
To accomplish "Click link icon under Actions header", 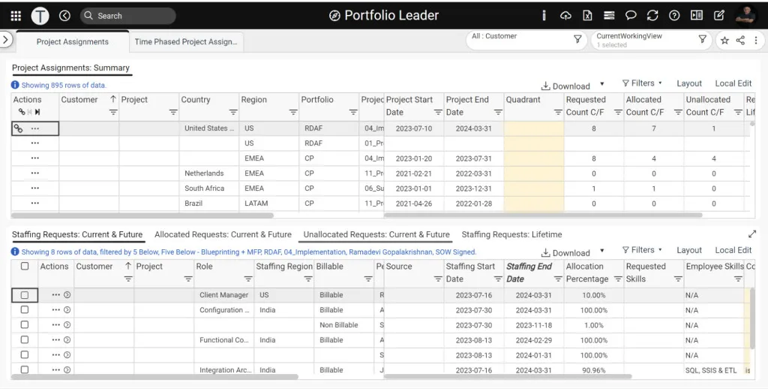I will point(22,112).
